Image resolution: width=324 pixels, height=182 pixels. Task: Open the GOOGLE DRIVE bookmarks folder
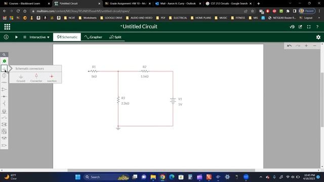click(x=111, y=18)
